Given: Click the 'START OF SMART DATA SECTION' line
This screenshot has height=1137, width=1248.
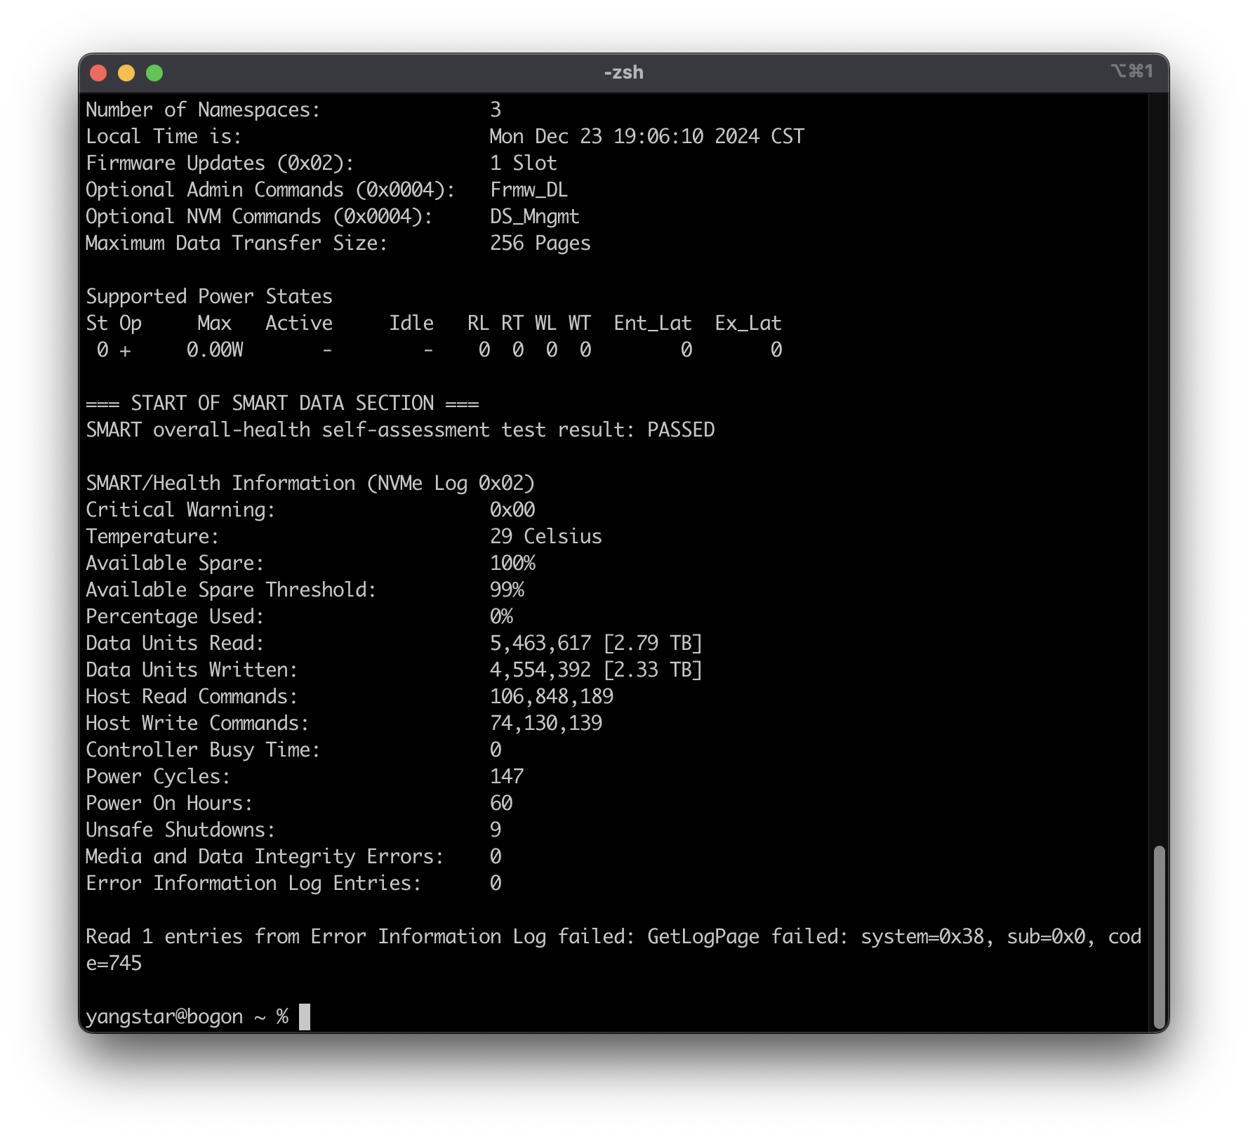Looking at the screenshot, I should [x=282, y=403].
